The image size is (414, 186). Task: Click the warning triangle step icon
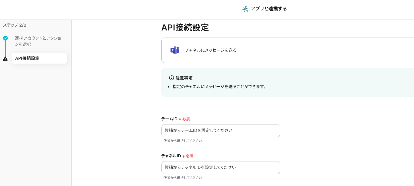(x=5, y=59)
